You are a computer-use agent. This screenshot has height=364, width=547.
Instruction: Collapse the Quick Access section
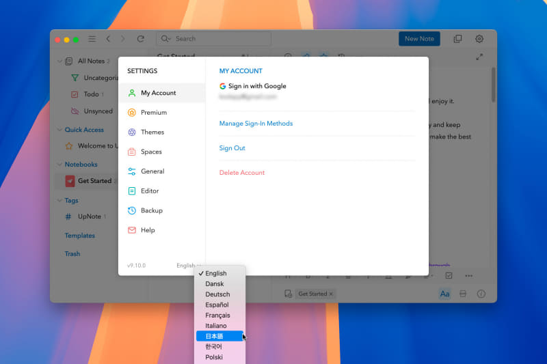point(59,130)
